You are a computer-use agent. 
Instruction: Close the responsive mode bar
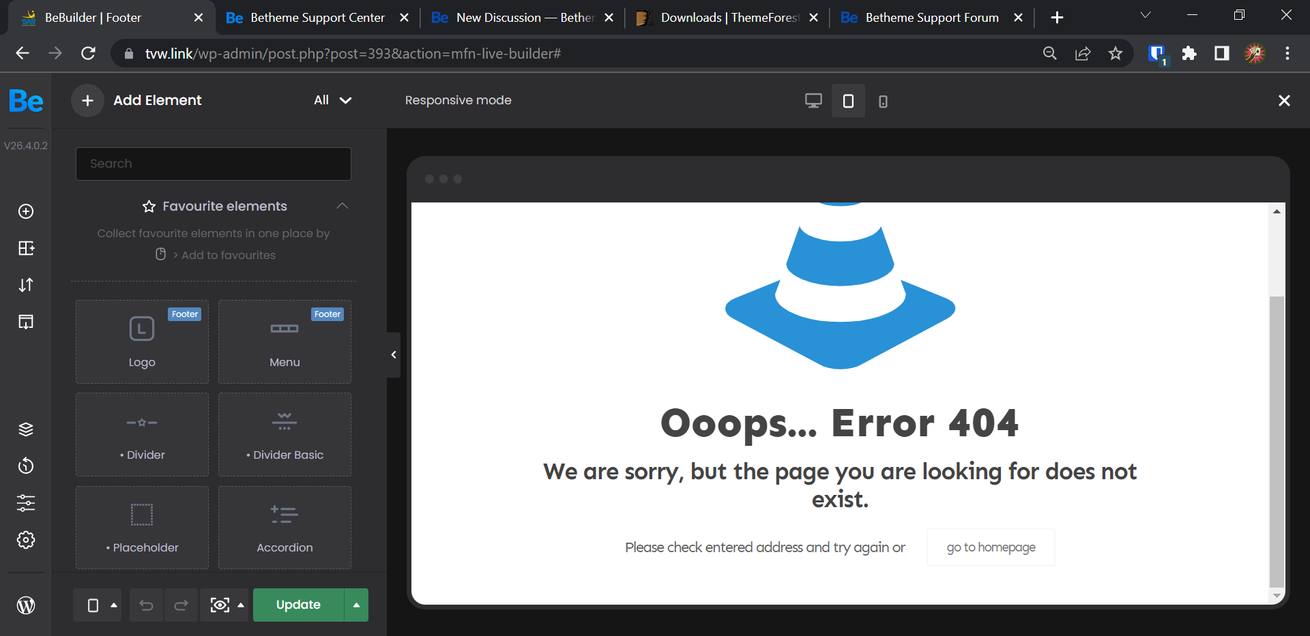pos(1284,101)
